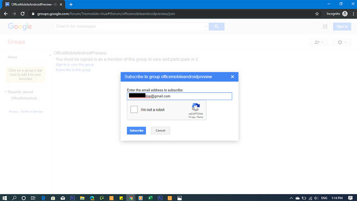Open the Windows notification center
This screenshot has height=201, width=357.
350,197
